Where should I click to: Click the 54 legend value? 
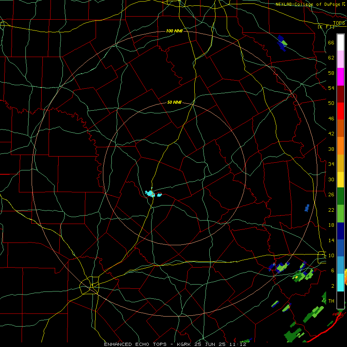point(331,88)
